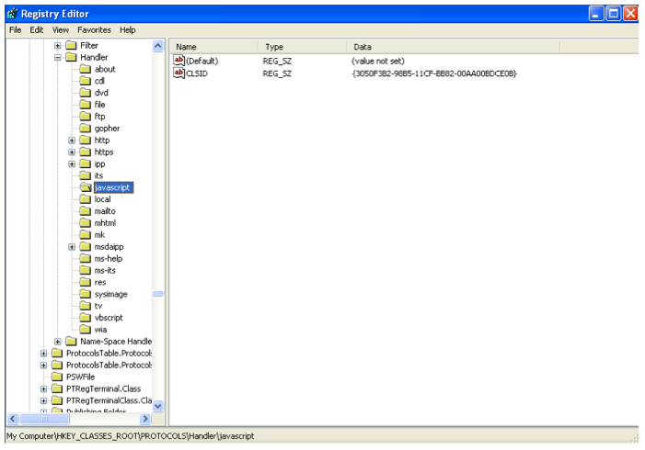Click the tree scroll right arrow
This screenshot has height=450, width=645.
click(x=144, y=419)
